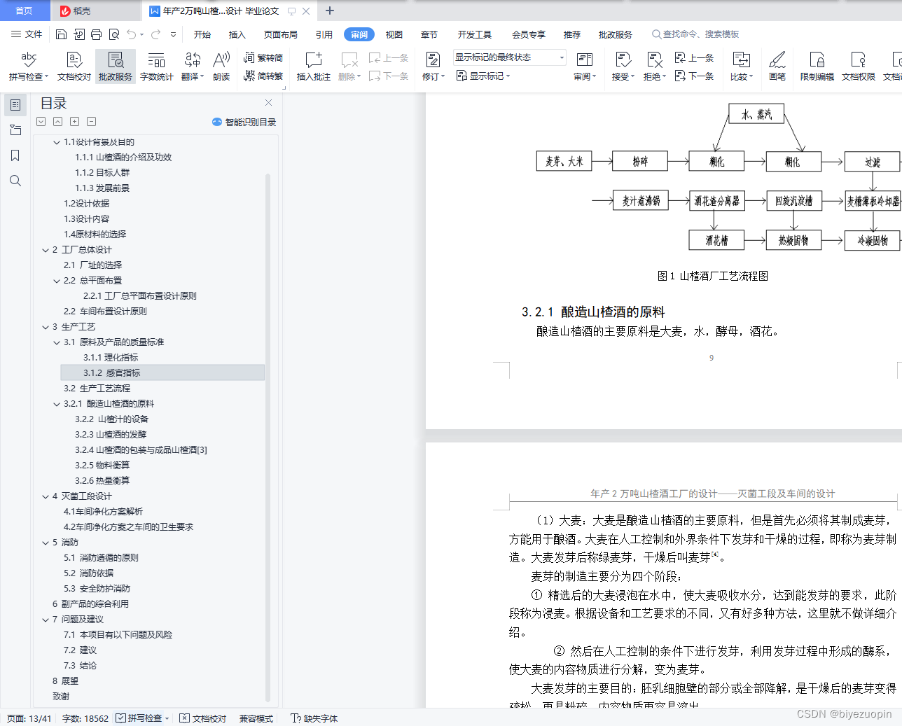This screenshot has width=902, height=726.
Task: Insert a comment with 插入批注
Action: tap(314, 67)
